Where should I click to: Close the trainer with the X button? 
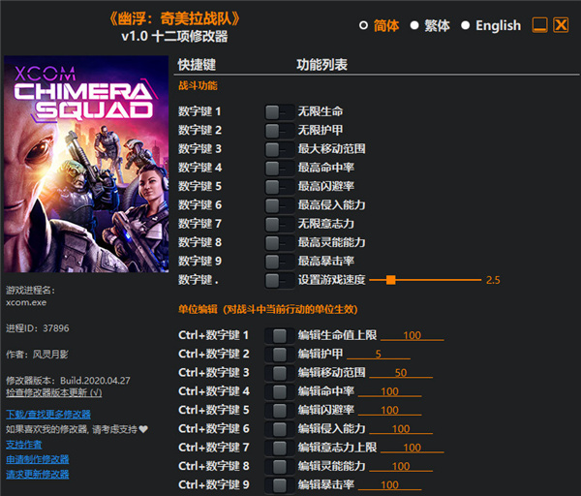tap(561, 25)
